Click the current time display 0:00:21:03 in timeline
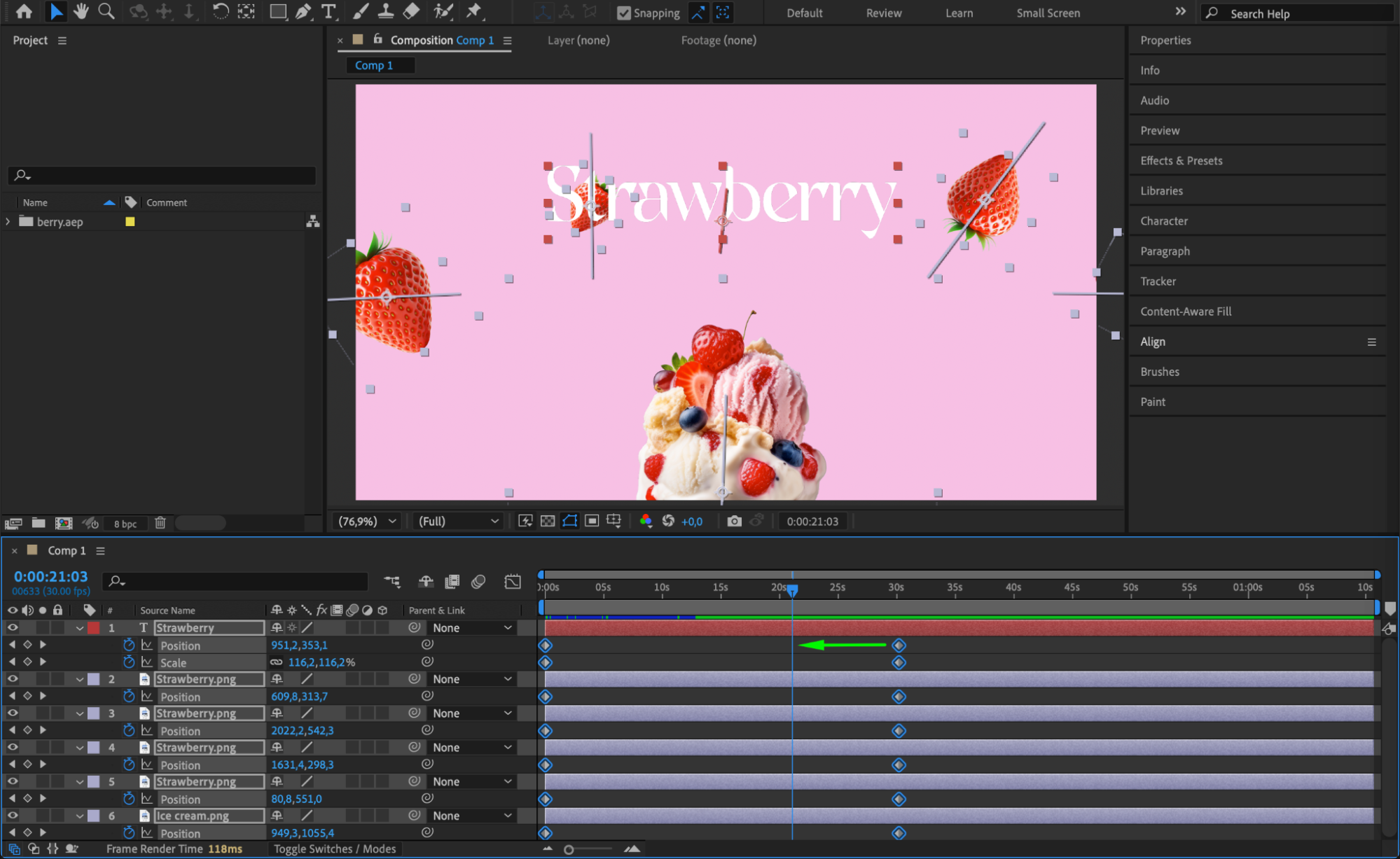This screenshot has height=859, width=1400. [x=51, y=576]
